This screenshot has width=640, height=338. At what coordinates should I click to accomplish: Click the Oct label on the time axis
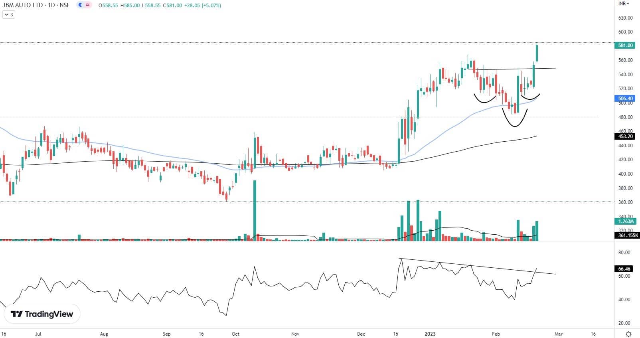pos(236,334)
